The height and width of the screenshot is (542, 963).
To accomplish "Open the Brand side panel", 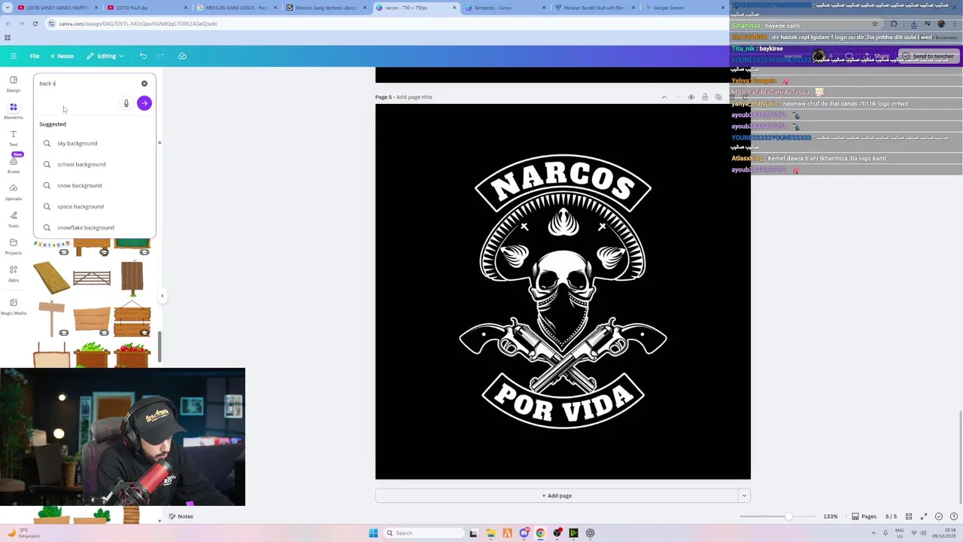I will point(14,165).
